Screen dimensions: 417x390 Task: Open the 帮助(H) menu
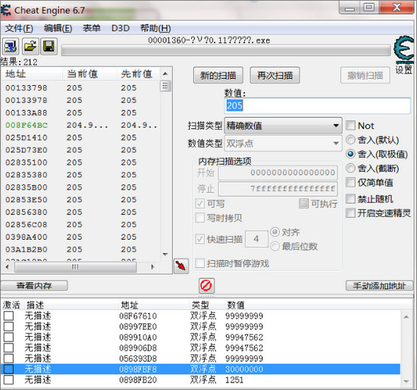pos(155,28)
